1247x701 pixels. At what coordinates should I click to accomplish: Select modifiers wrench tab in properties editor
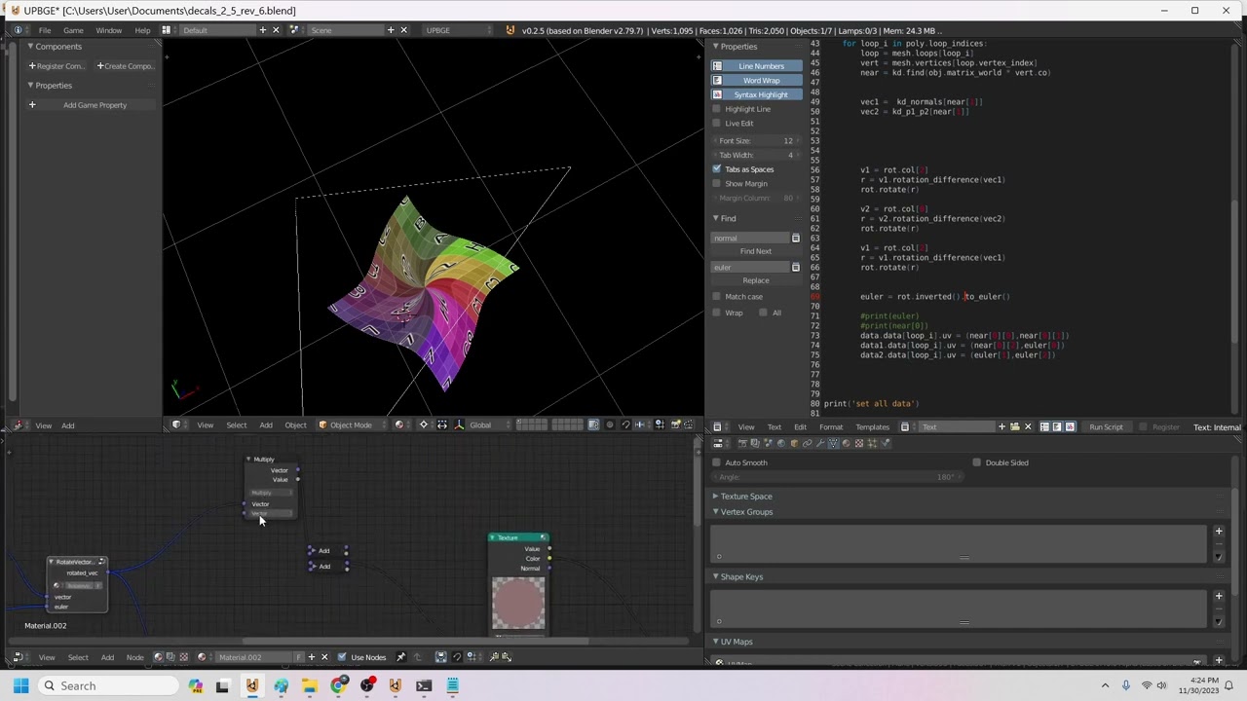coord(820,443)
